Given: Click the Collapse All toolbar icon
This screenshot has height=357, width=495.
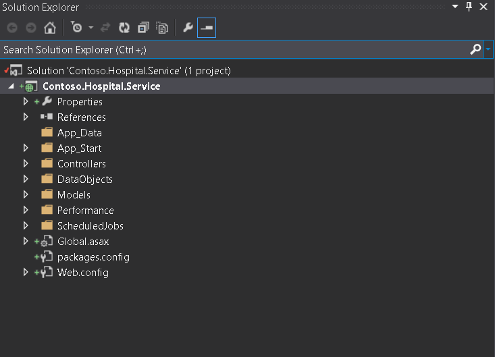Looking at the screenshot, I should pos(143,28).
